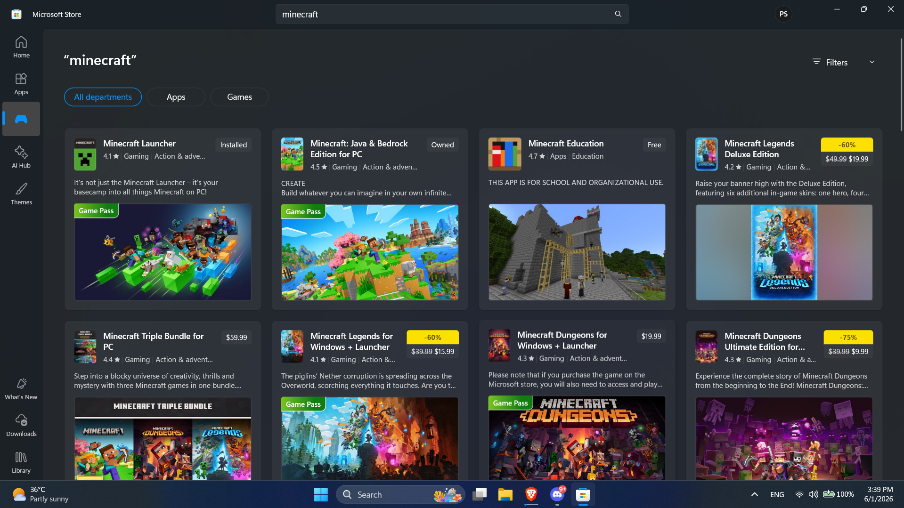Open the Windows Start menu
This screenshot has height=508, width=904.
321,494
